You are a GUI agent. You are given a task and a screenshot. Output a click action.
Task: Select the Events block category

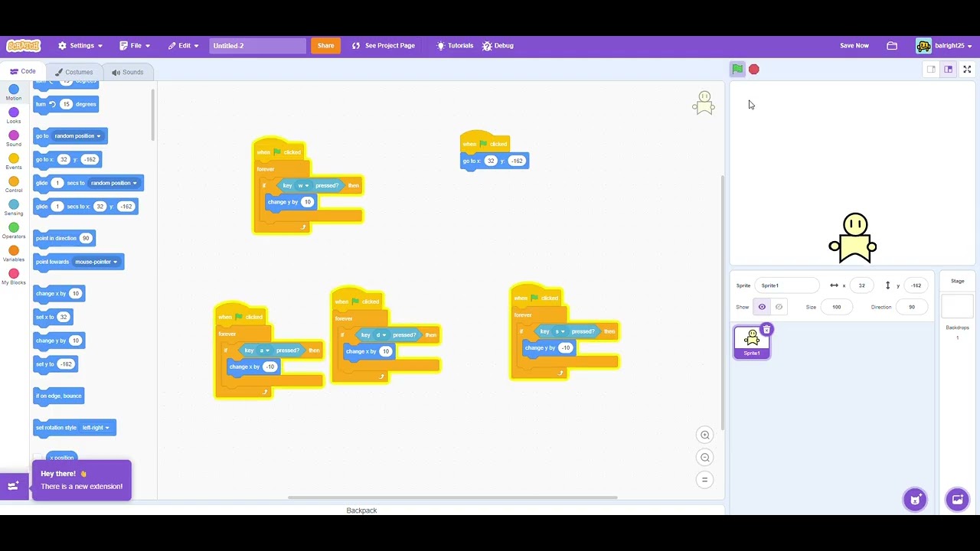pos(14,162)
